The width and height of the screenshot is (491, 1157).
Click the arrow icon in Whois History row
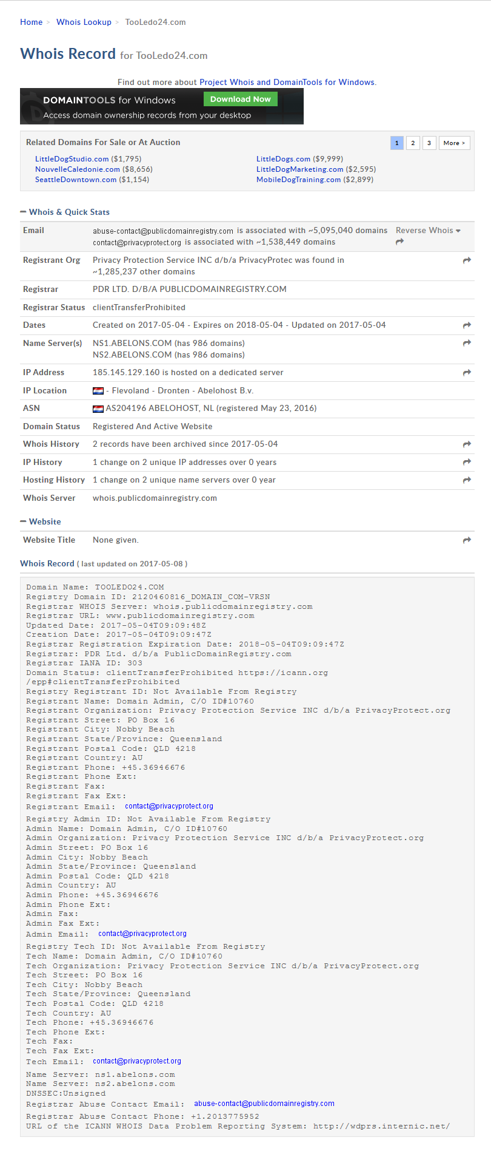[x=467, y=444]
